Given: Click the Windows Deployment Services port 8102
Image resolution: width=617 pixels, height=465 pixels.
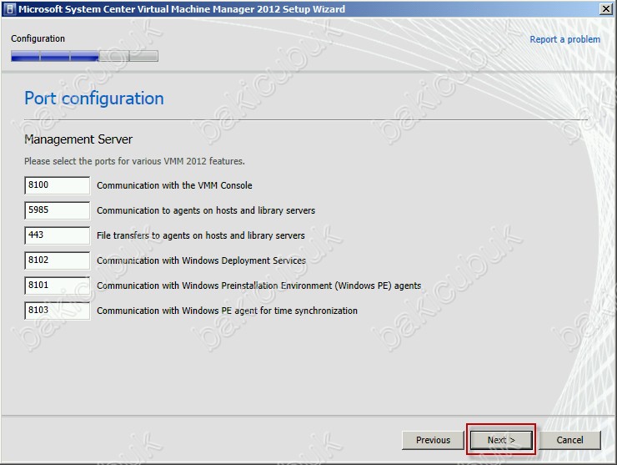Looking at the screenshot, I should coord(57,260).
